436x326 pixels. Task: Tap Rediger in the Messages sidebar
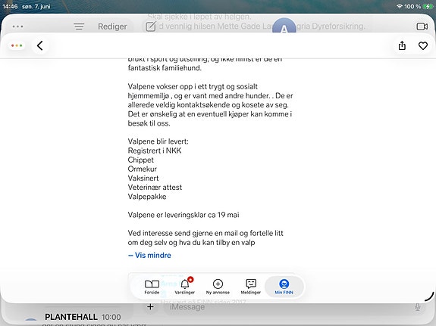pyautogui.click(x=112, y=26)
